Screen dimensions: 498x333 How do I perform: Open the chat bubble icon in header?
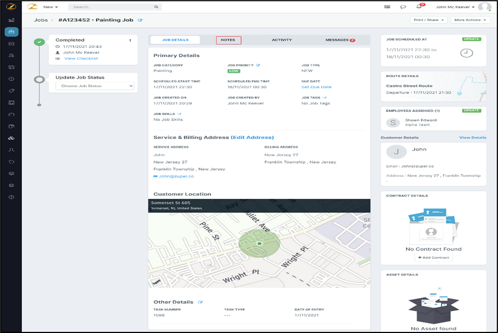point(403,7)
